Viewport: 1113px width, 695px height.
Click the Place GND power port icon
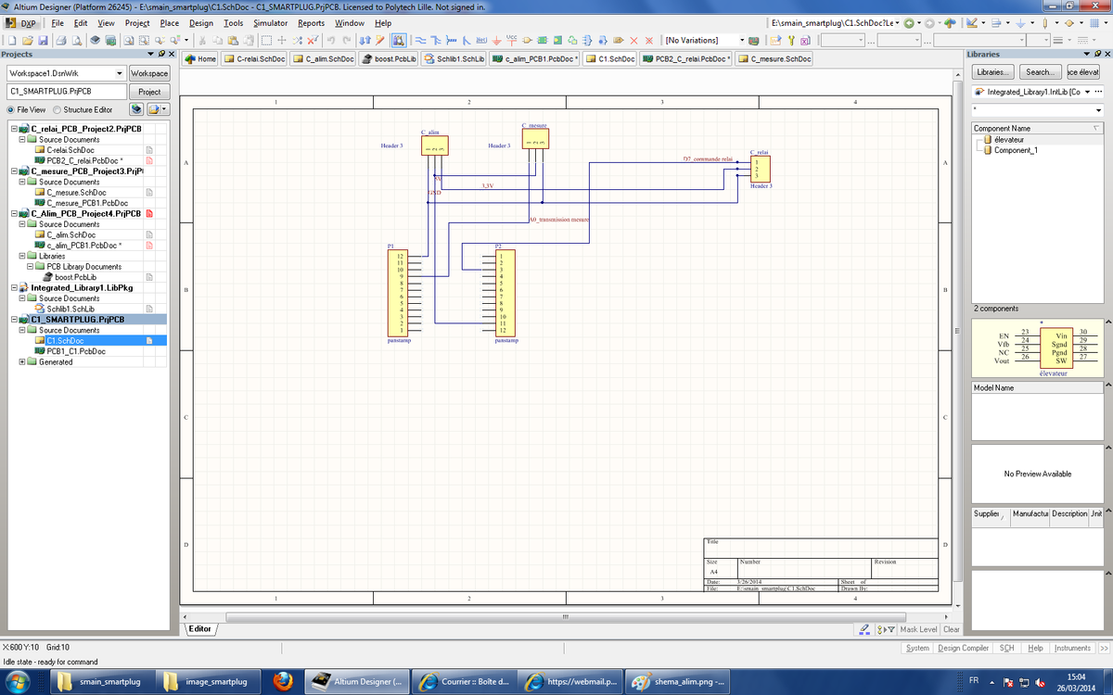(x=497, y=41)
